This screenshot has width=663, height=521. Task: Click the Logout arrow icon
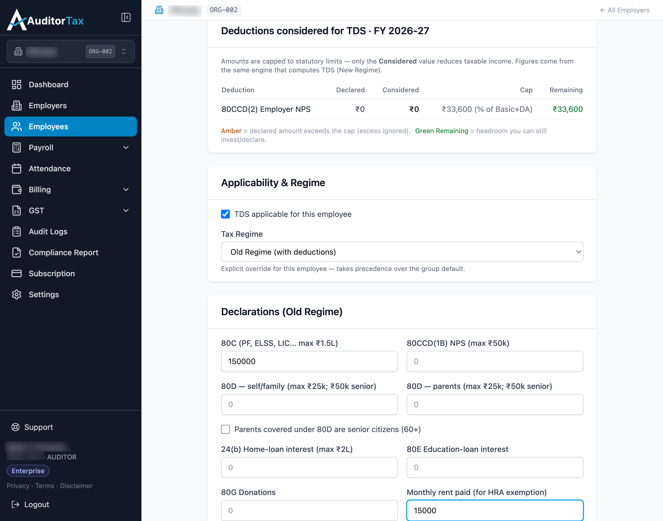(x=15, y=504)
